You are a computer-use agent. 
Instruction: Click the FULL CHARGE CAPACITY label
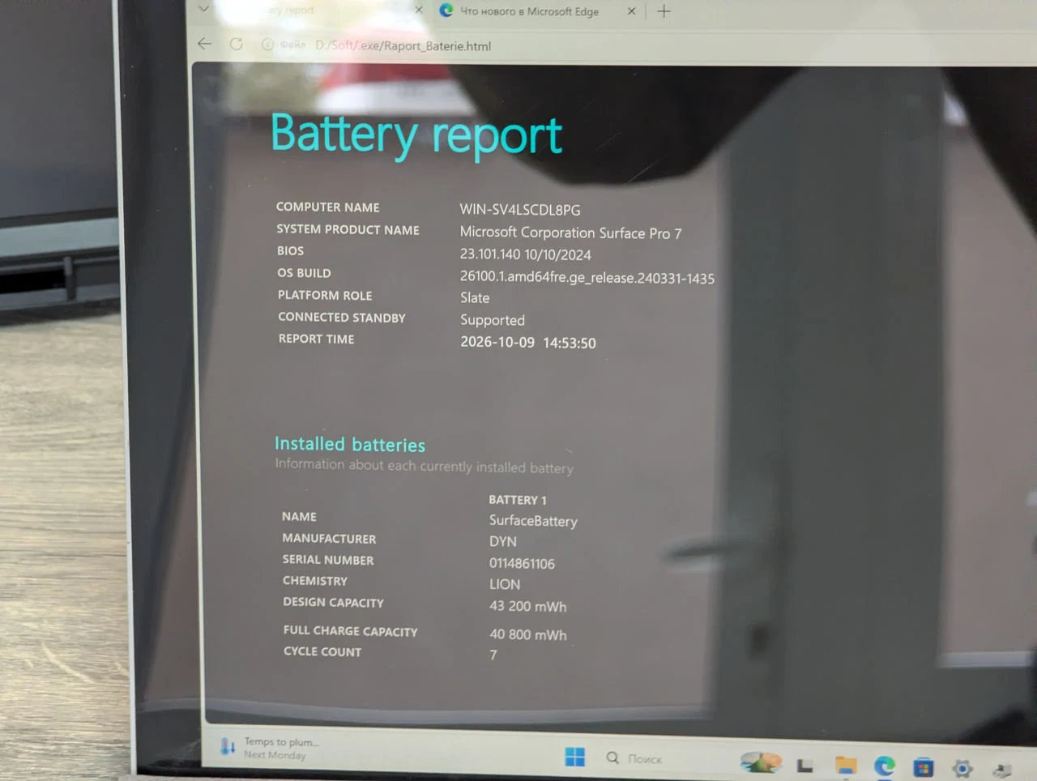click(351, 631)
